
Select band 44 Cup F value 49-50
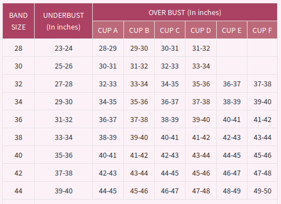point(263,191)
